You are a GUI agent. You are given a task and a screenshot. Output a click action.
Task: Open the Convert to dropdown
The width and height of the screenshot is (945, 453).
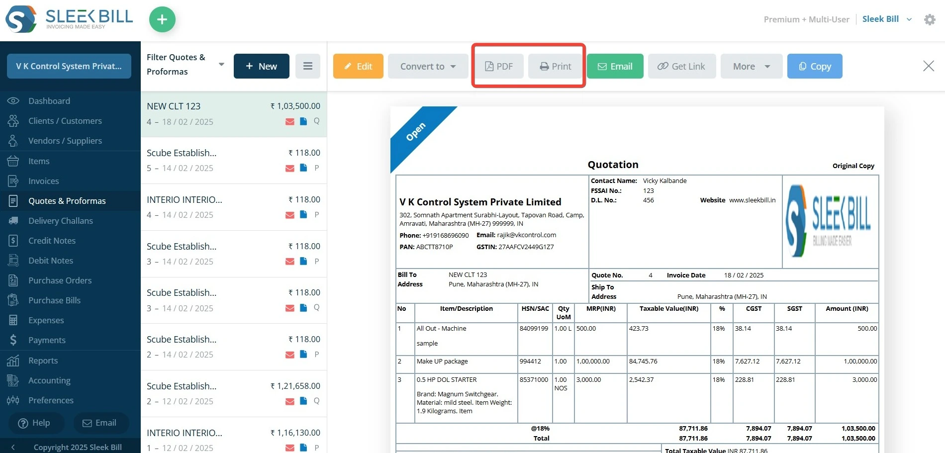[428, 66]
